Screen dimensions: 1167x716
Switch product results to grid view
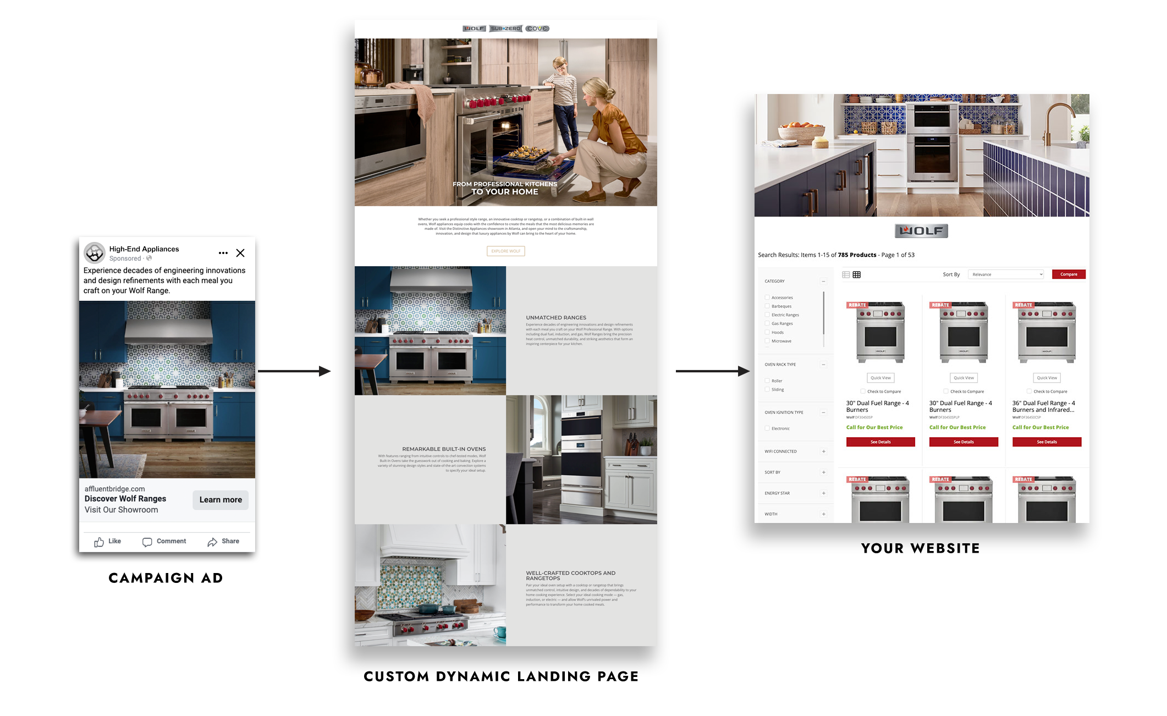coord(857,274)
